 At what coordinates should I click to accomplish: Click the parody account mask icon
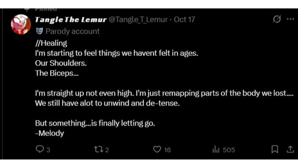[39, 31]
